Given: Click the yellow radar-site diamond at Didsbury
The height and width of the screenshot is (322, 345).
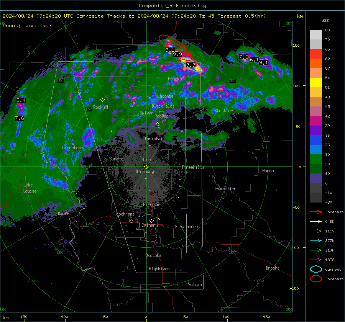Looking at the screenshot, I should [x=146, y=167].
